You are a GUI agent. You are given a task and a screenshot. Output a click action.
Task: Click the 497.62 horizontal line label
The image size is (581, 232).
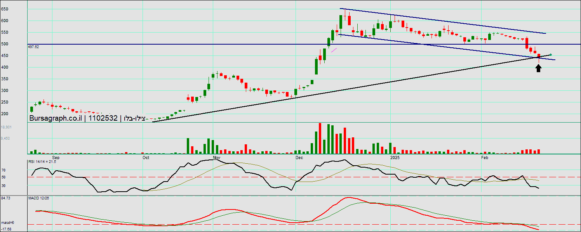tap(34, 47)
